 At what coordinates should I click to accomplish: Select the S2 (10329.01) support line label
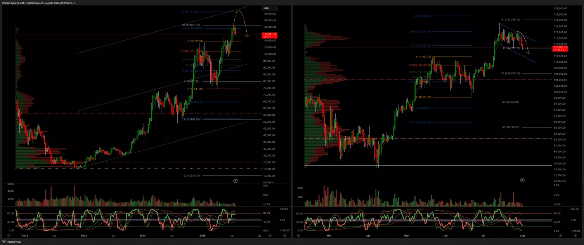(191, 176)
